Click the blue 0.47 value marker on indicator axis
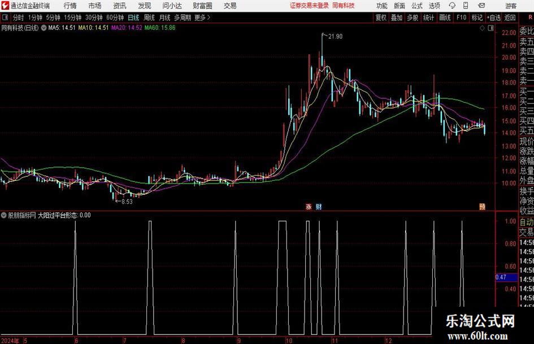 coord(506,277)
